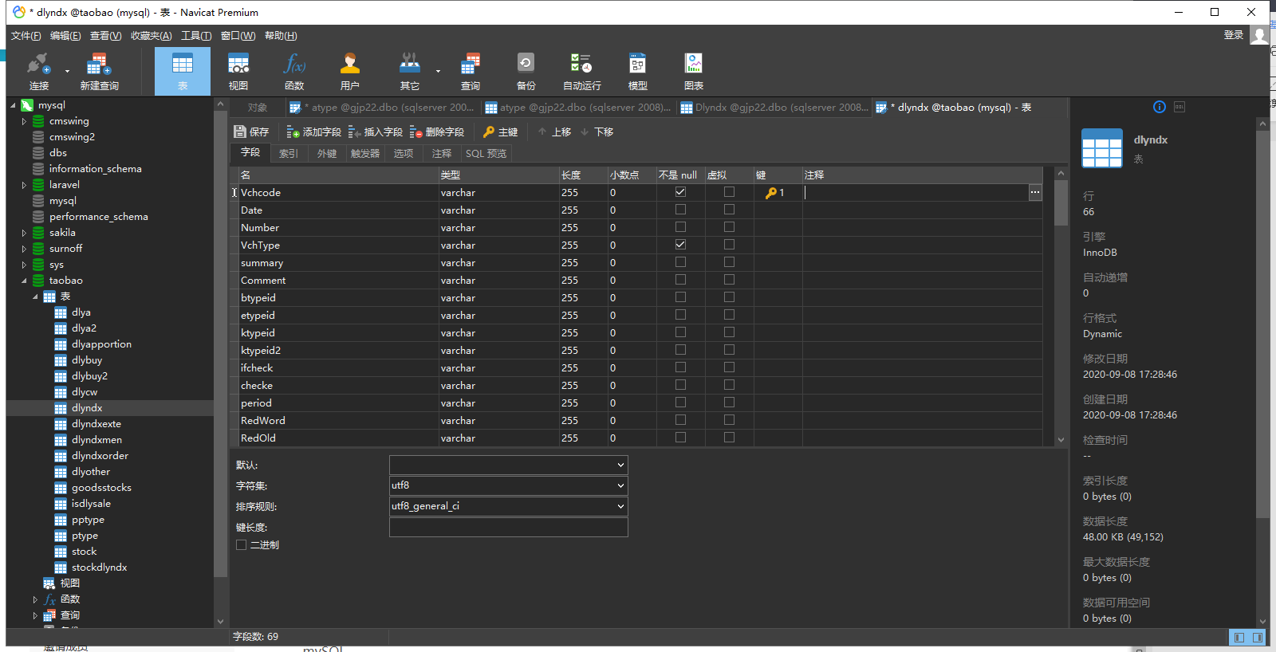Select the performance_schema database

click(98, 217)
